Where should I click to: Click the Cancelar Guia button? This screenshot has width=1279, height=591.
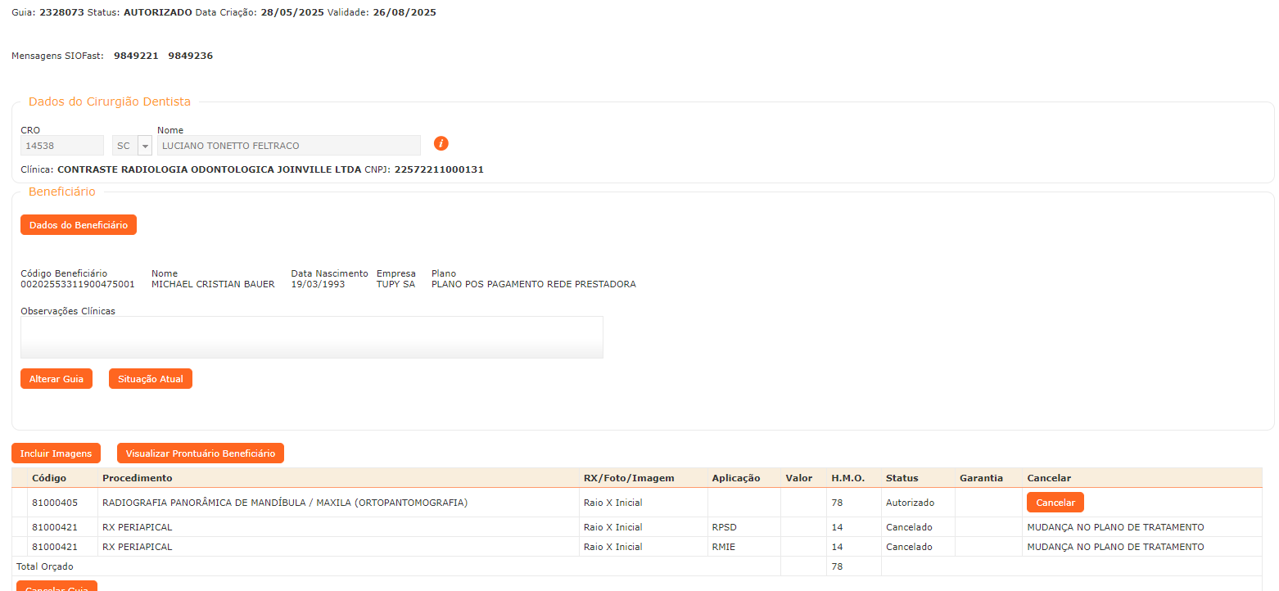pos(56,586)
